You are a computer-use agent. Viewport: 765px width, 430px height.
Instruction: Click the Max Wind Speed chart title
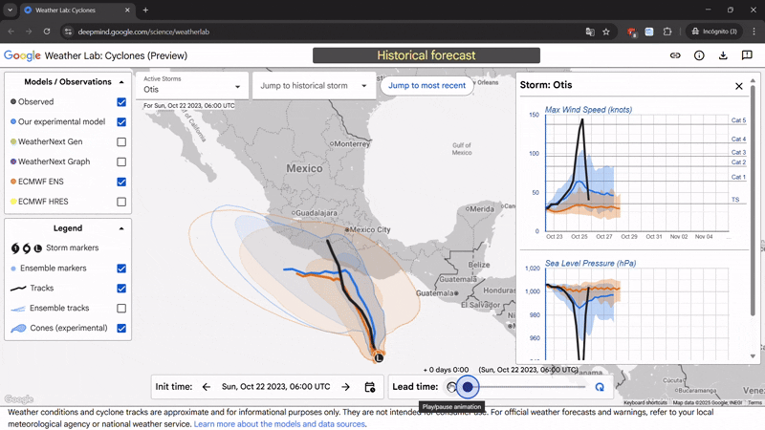click(x=588, y=110)
